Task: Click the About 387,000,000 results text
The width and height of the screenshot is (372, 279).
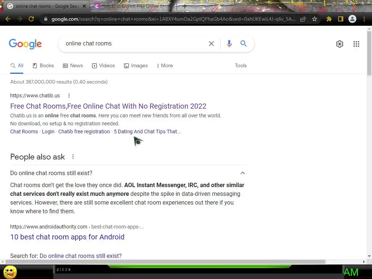Action: (59, 82)
